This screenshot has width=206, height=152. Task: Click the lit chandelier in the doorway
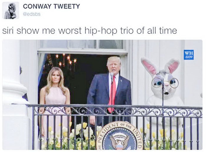point(65,60)
